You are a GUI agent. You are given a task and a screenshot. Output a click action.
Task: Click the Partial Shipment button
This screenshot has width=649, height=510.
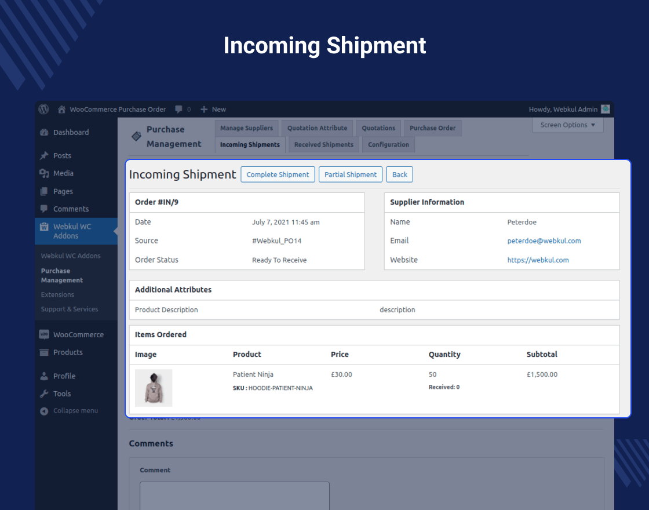coord(350,174)
